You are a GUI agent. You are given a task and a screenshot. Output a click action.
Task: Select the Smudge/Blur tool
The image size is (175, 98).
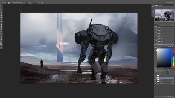pos(1,28)
